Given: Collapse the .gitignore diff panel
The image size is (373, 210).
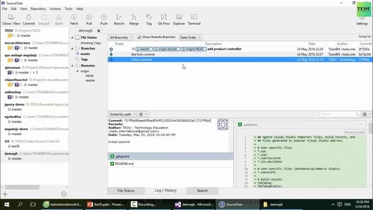Looking at the screenshot, I should click(360, 124).
